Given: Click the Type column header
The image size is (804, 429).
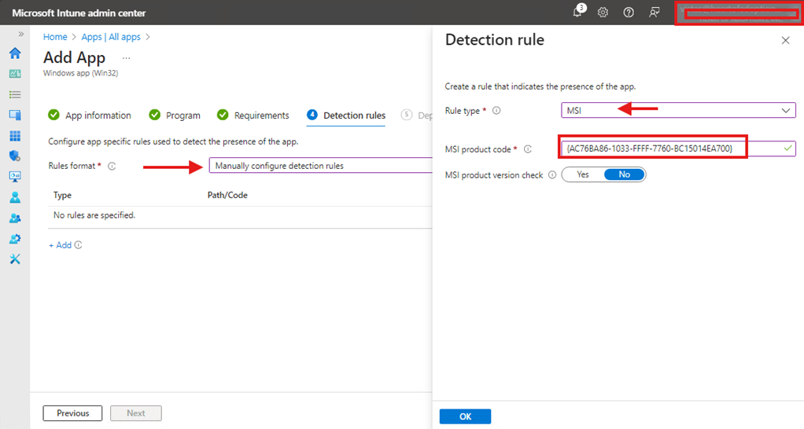Looking at the screenshot, I should (x=63, y=195).
